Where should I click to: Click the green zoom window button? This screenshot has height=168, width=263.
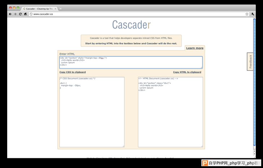click(18, 8)
